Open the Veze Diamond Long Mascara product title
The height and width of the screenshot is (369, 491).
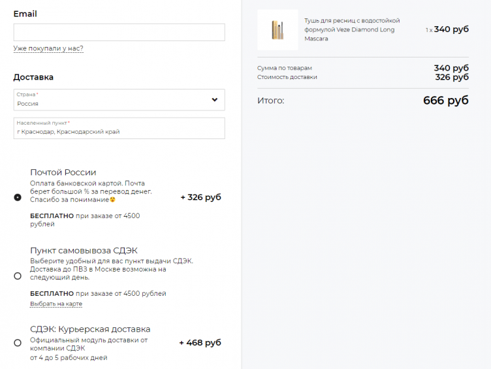pos(351,30)
